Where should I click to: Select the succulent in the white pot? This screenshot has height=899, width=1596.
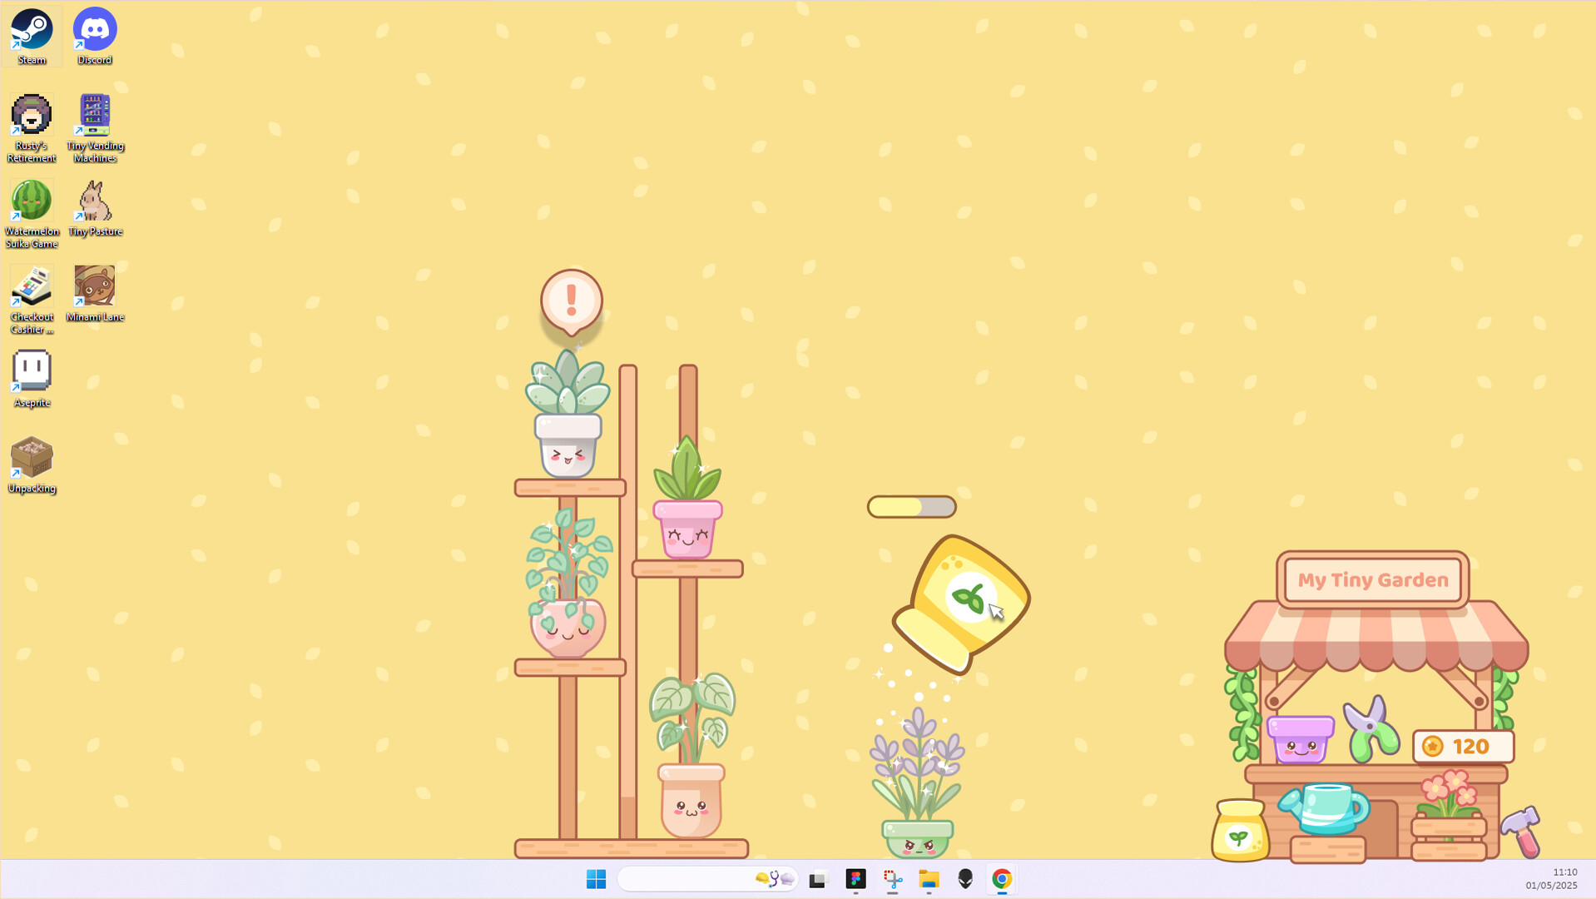click(x=568, y=414)
